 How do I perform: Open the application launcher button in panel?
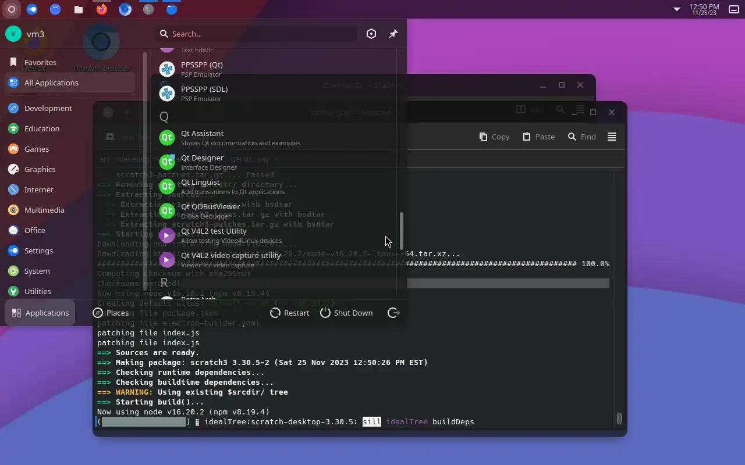pyautogui.click(x=11, y=9)
